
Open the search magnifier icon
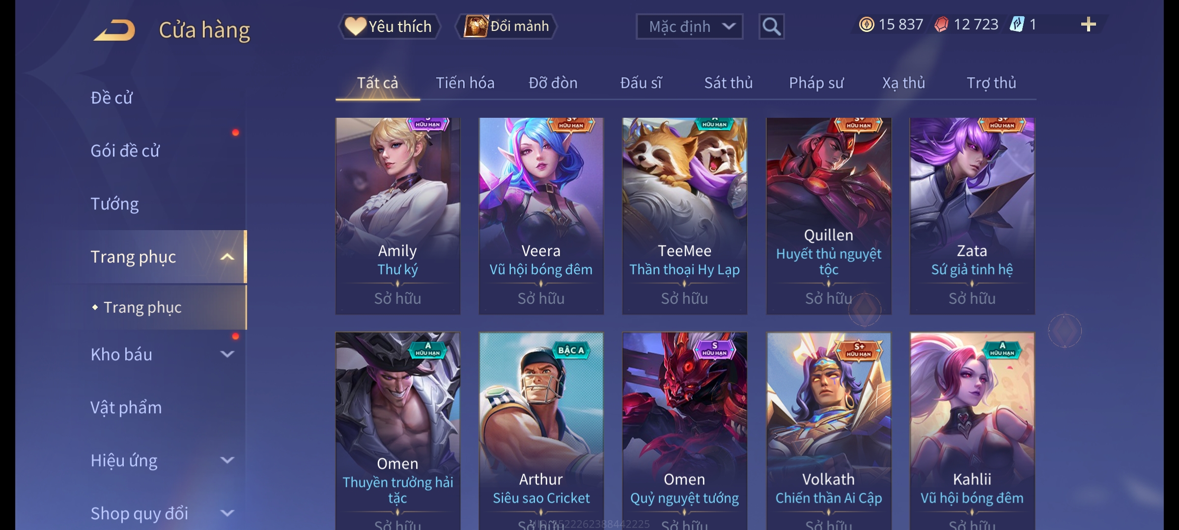[x=771, y=26]
